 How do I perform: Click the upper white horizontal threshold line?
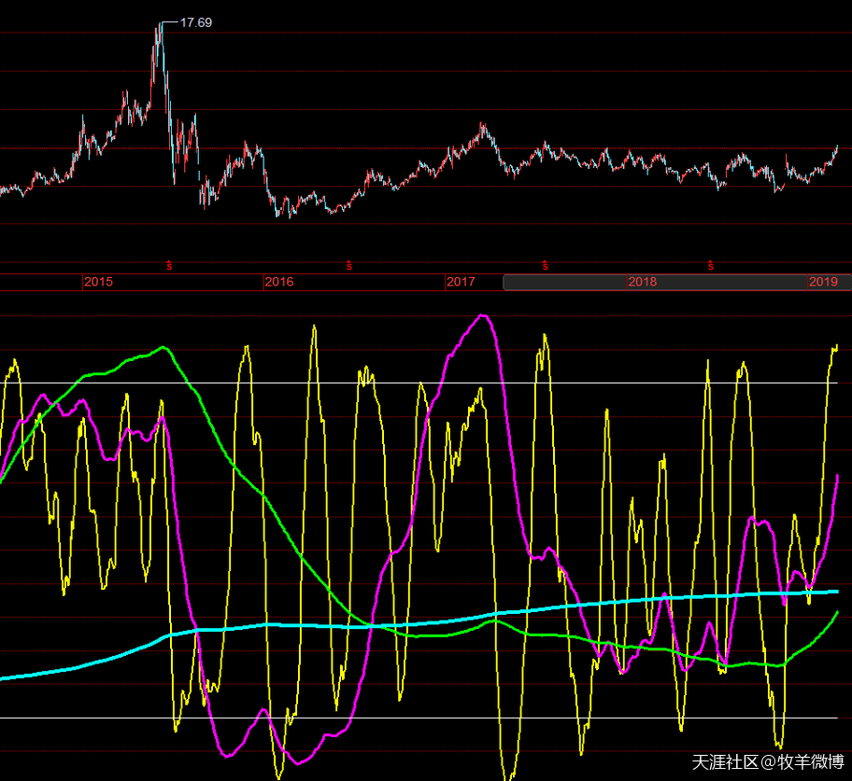(x=561, y=383)
